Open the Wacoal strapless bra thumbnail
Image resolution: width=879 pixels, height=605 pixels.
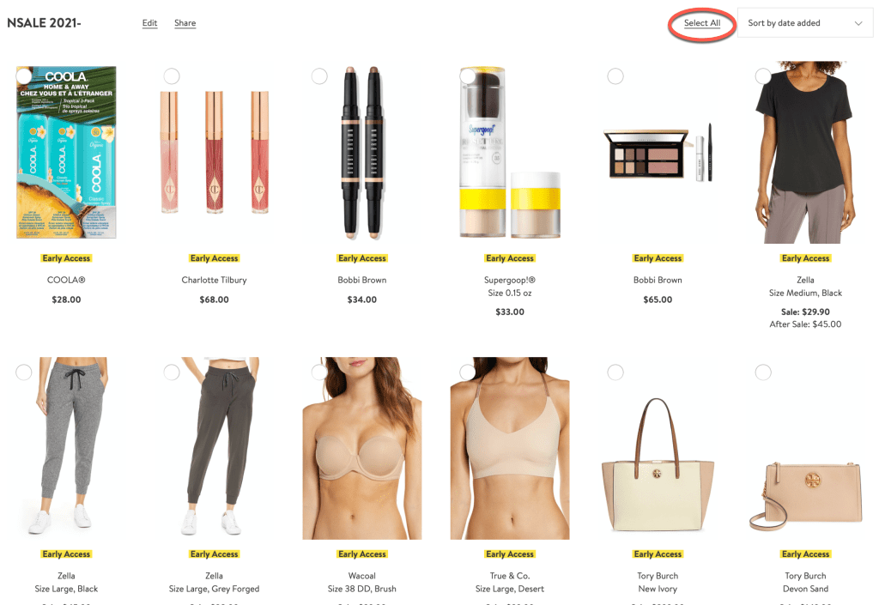[x=362, y=448]
